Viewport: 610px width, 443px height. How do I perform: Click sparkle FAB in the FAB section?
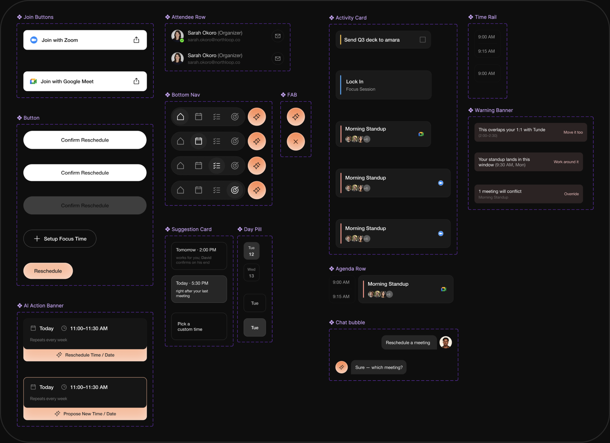tap(296, 117)
